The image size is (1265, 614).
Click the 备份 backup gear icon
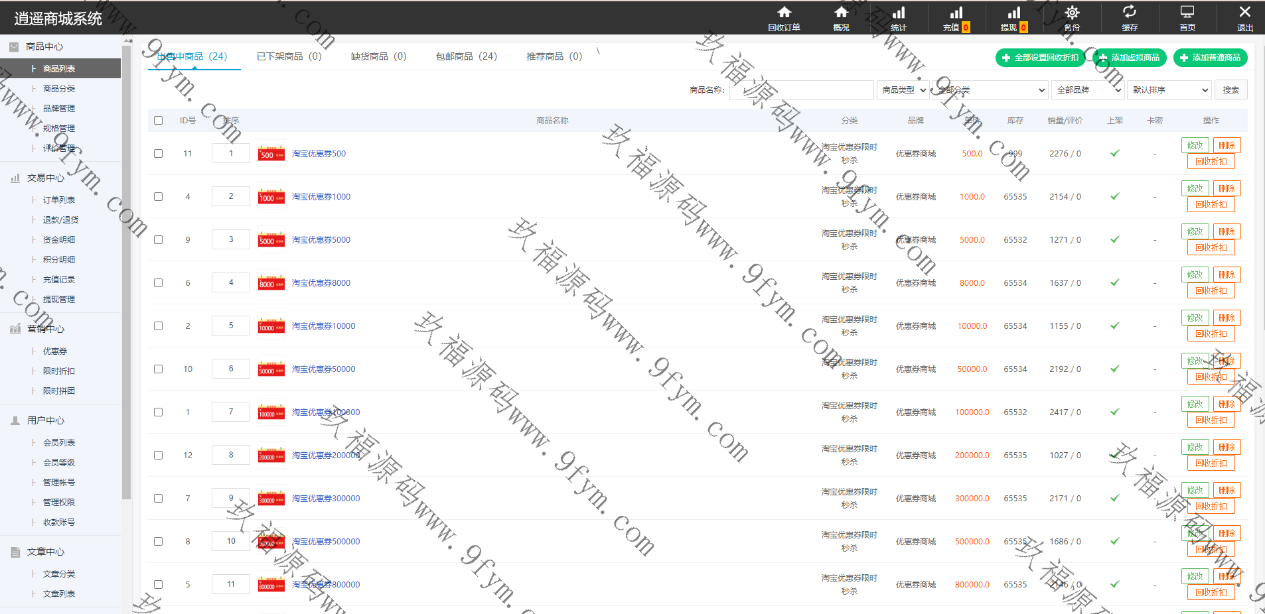(1071, 13)
